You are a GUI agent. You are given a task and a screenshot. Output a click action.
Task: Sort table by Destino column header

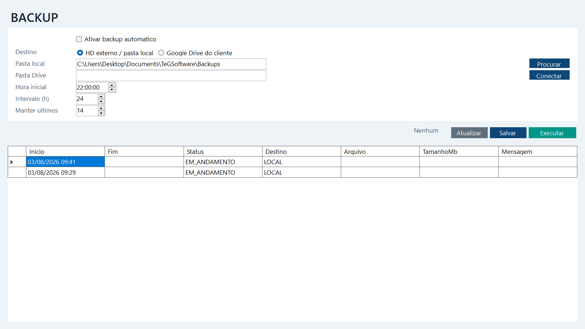pos(302,151)
